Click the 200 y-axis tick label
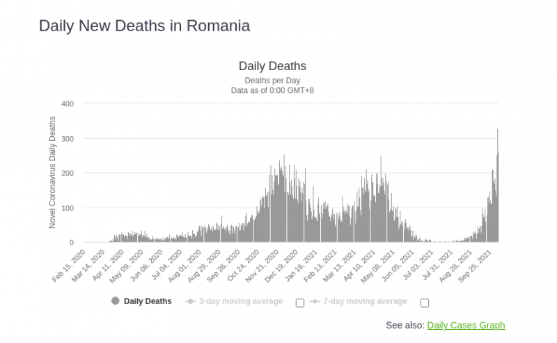The height and width of the screenshot is (343, 557). 68,173
